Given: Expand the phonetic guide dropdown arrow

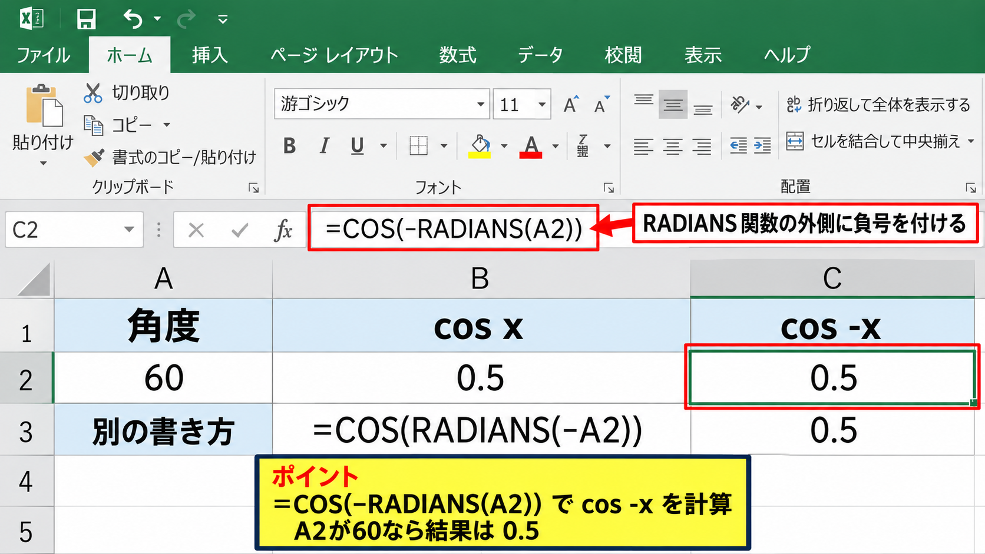Looking at the screenshot, I should tap(607, 145).
